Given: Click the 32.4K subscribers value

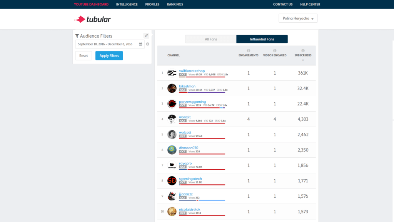Looking at the screenshot, I should 303,88.
